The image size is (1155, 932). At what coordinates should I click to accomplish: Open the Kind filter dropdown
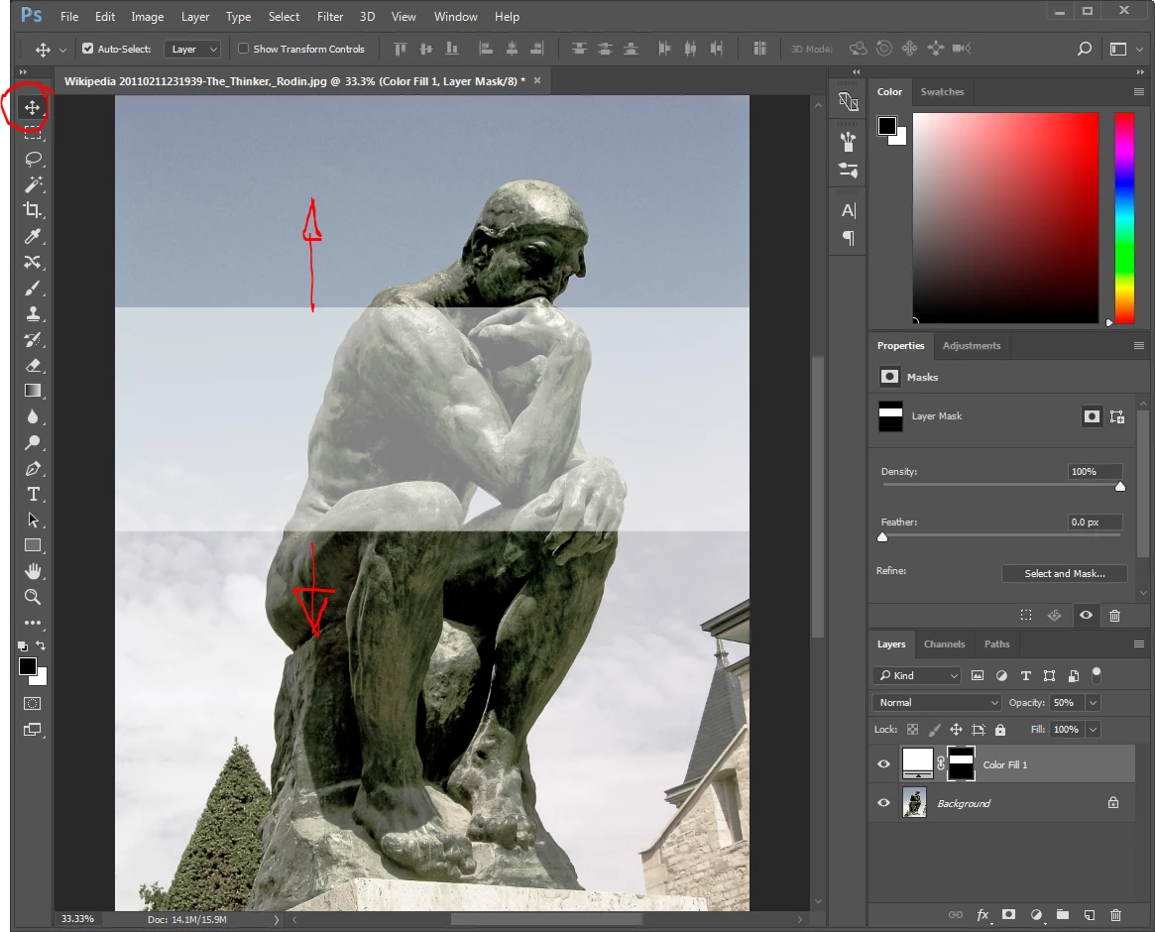(x=918, y=675)
